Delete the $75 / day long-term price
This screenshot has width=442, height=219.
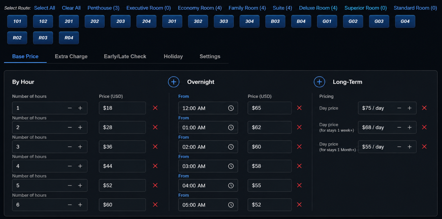pos(424,108)
